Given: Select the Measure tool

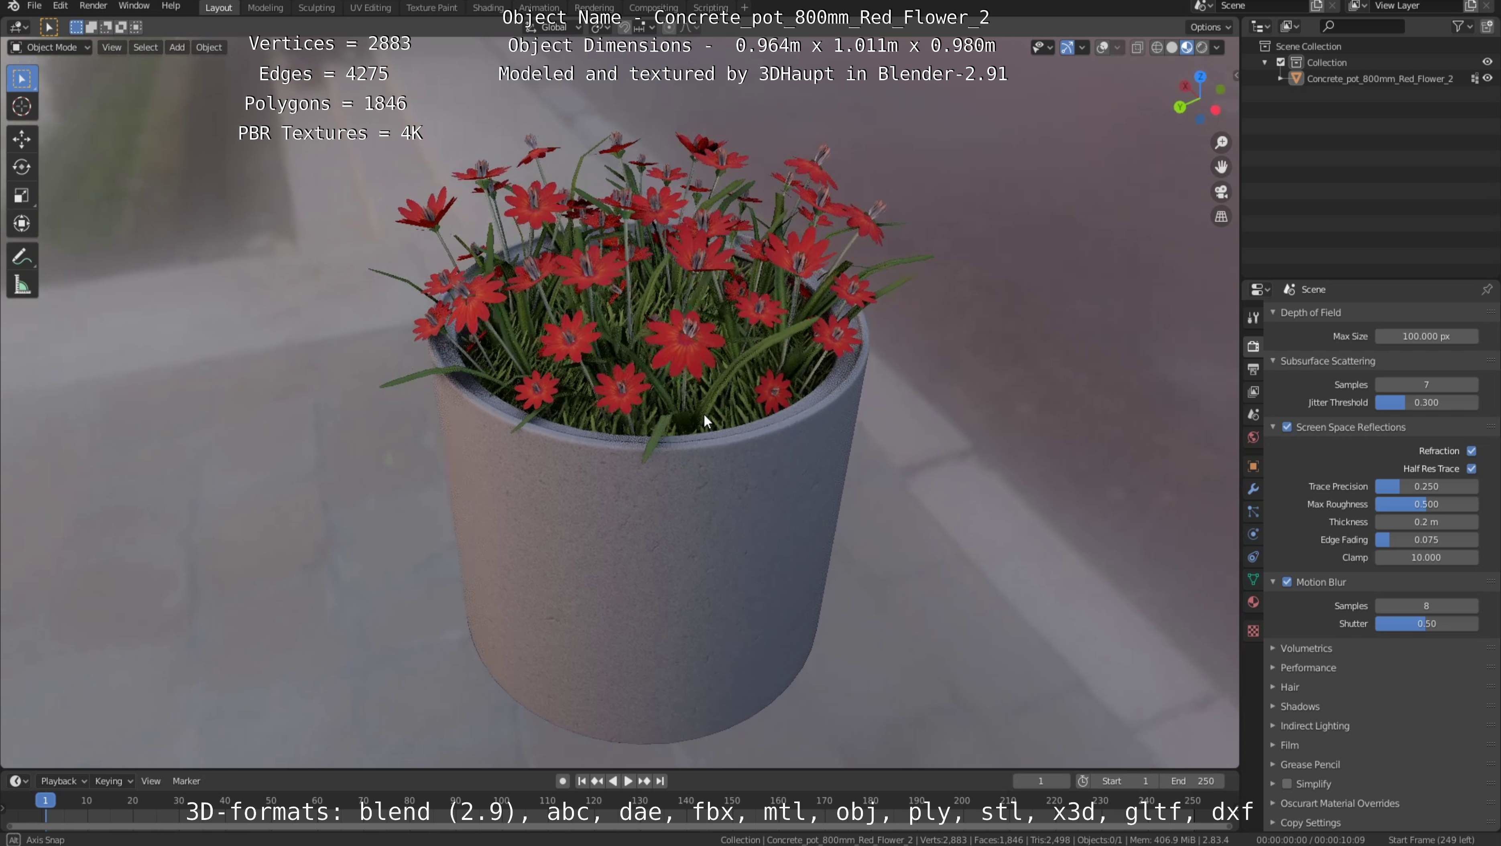Looking at the screenshot, I should [x=22, y=285].
